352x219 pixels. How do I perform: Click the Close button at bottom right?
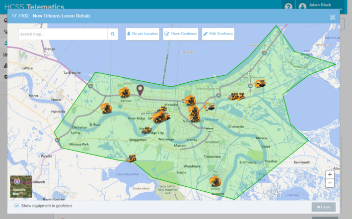324,207
